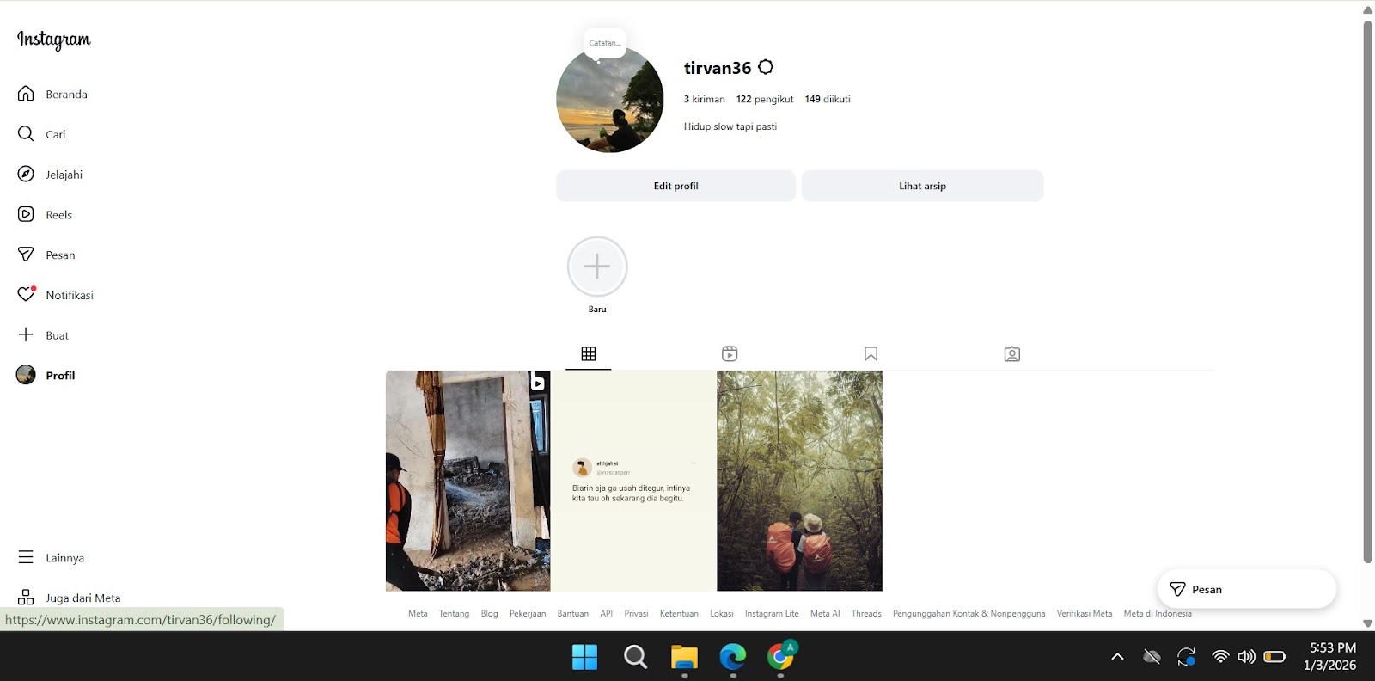Click the Lihat arsip button
The height and width of the screenshot is (681, 1375).
(x=922, y=186)
